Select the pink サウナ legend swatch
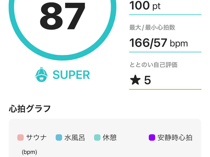 click(x=20, y=138)
